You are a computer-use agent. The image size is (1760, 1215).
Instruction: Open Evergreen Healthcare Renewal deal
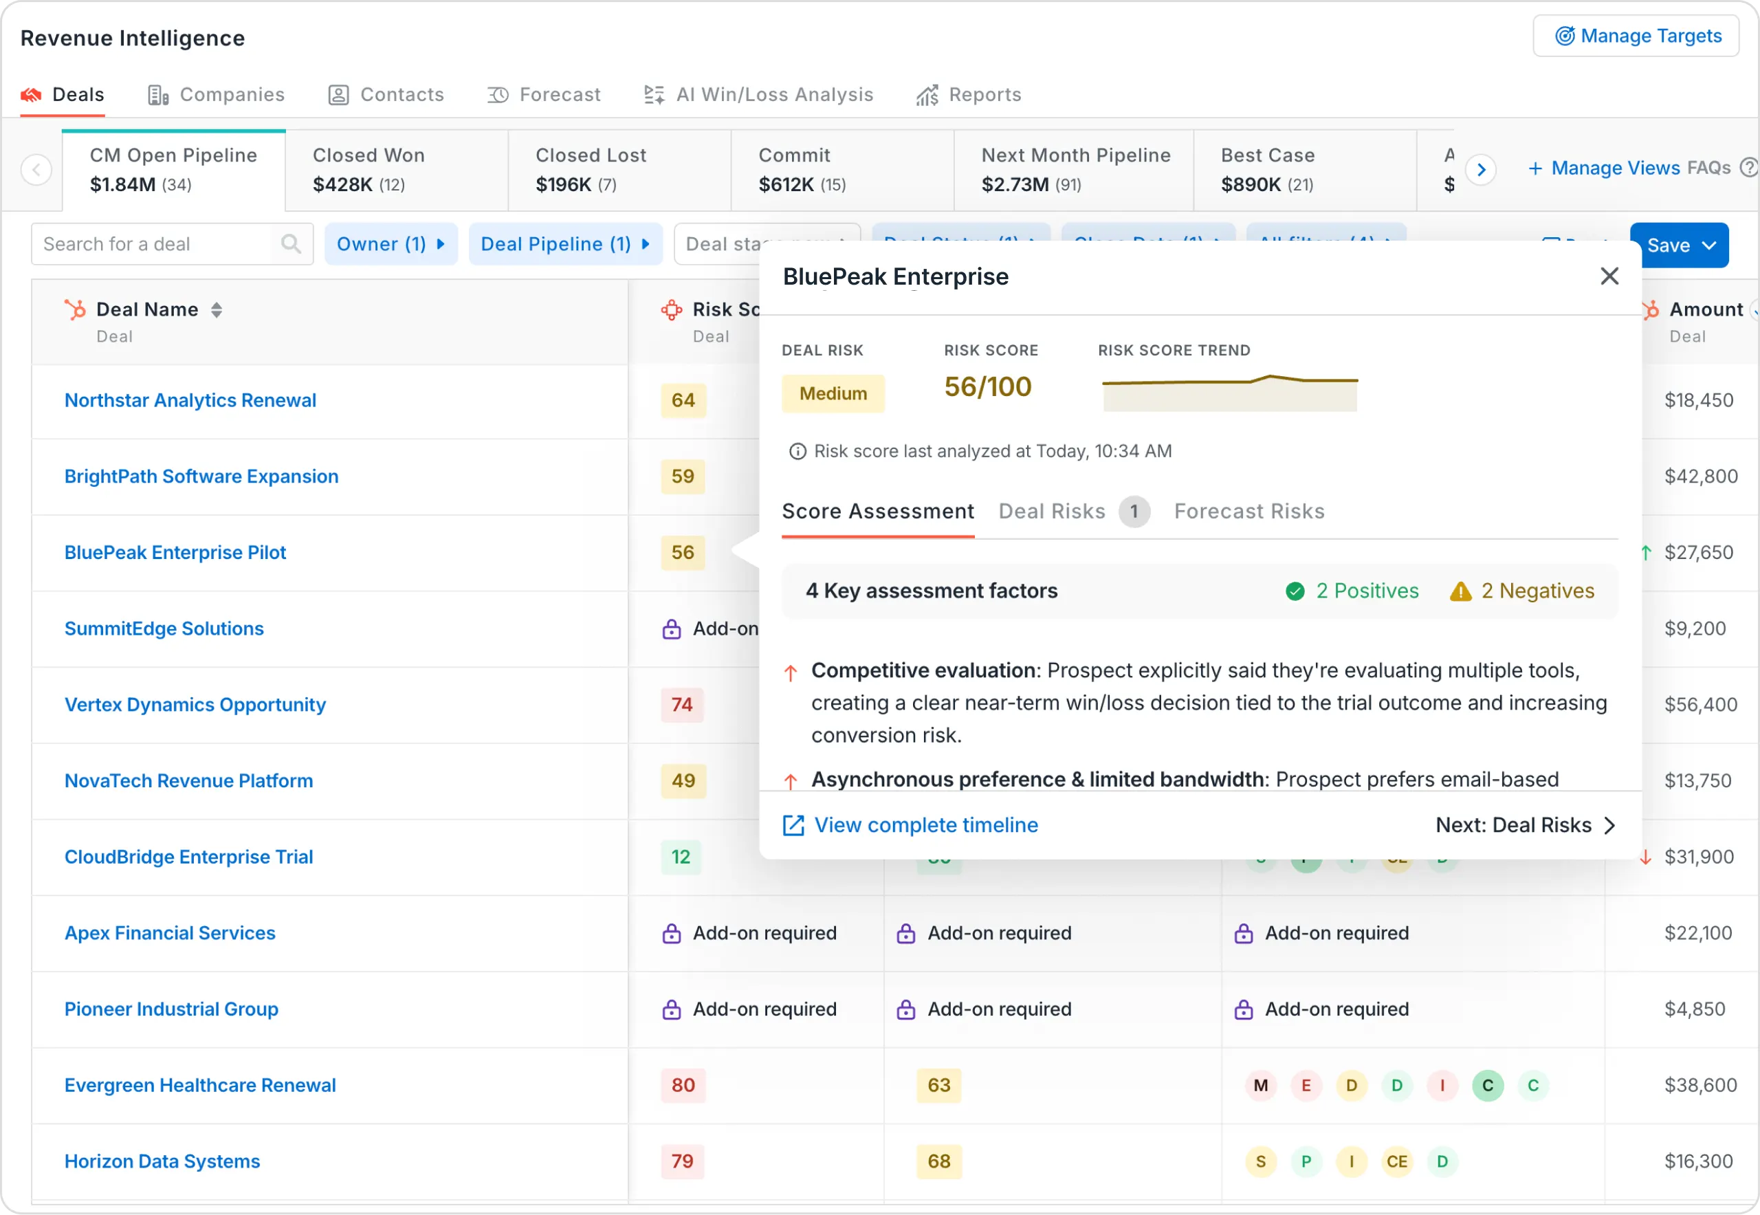(x=200, y=1086)
